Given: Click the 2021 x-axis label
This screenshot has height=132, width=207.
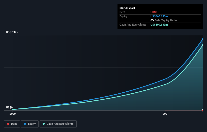Looking at the screenshot, I should click(166, 114).
